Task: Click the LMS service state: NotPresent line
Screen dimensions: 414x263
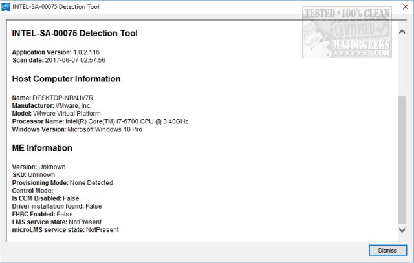Action: [57, 222]
